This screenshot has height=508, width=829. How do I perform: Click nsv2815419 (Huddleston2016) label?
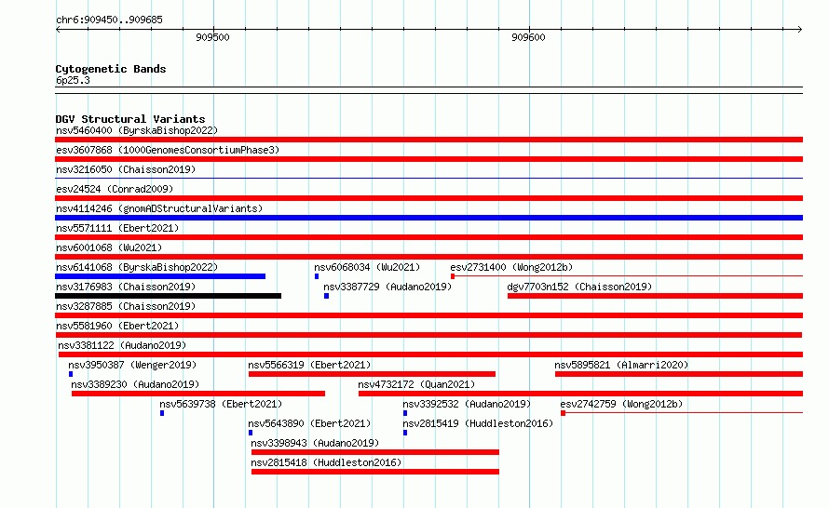478,423
